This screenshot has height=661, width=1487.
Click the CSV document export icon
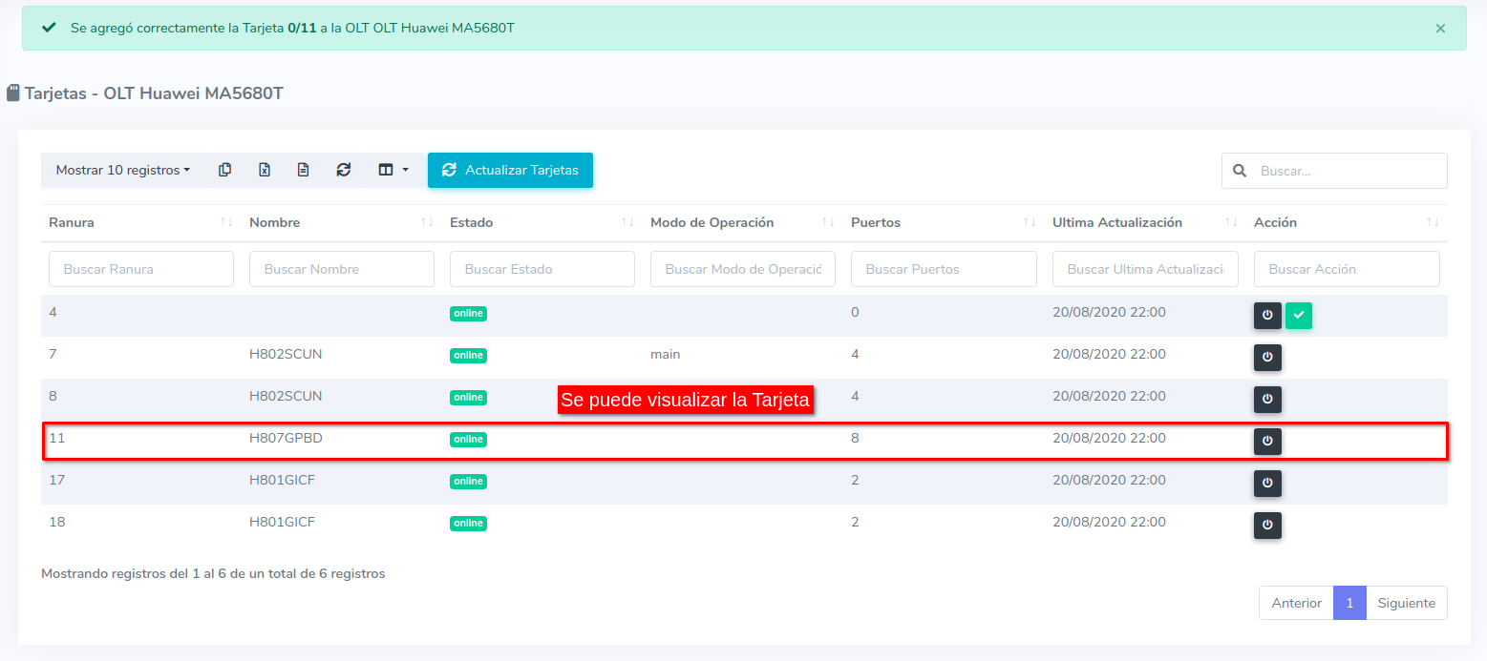pyautogui.click(x=303, y=170)
